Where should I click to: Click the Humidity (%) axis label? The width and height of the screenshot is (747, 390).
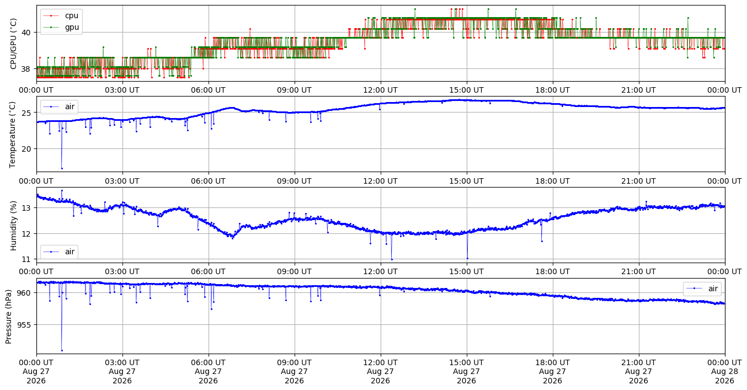click(x=14, y=225)
